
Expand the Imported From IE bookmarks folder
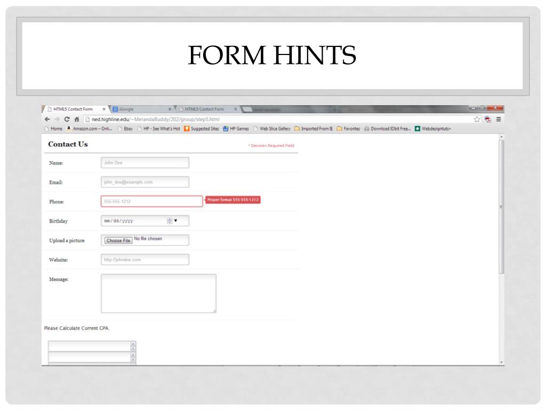coord(314,129)
